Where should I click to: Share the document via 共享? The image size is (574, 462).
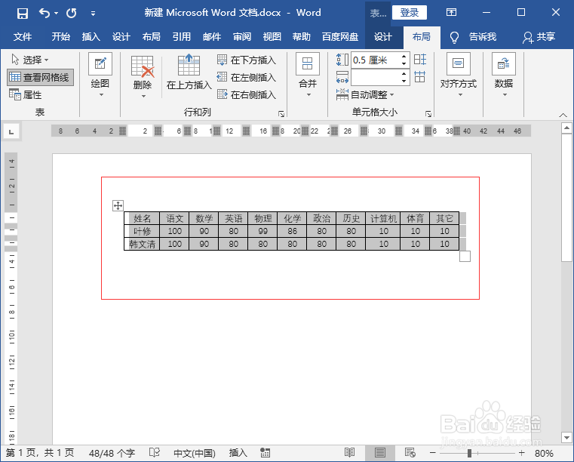539,37
